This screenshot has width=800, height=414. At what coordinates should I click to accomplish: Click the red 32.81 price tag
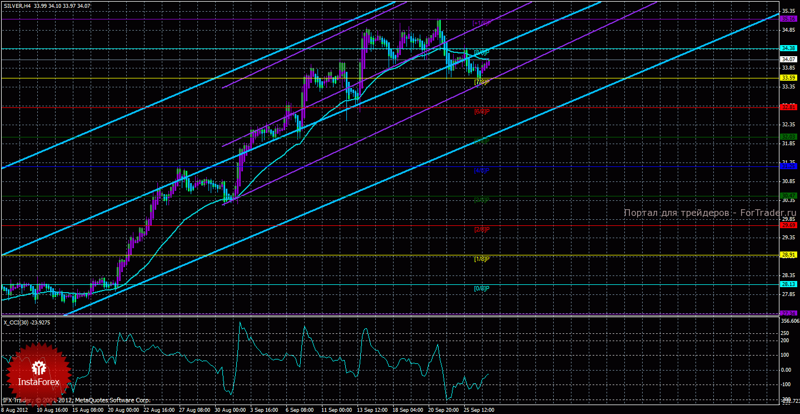pyautogui.click(x=788, y=107)
